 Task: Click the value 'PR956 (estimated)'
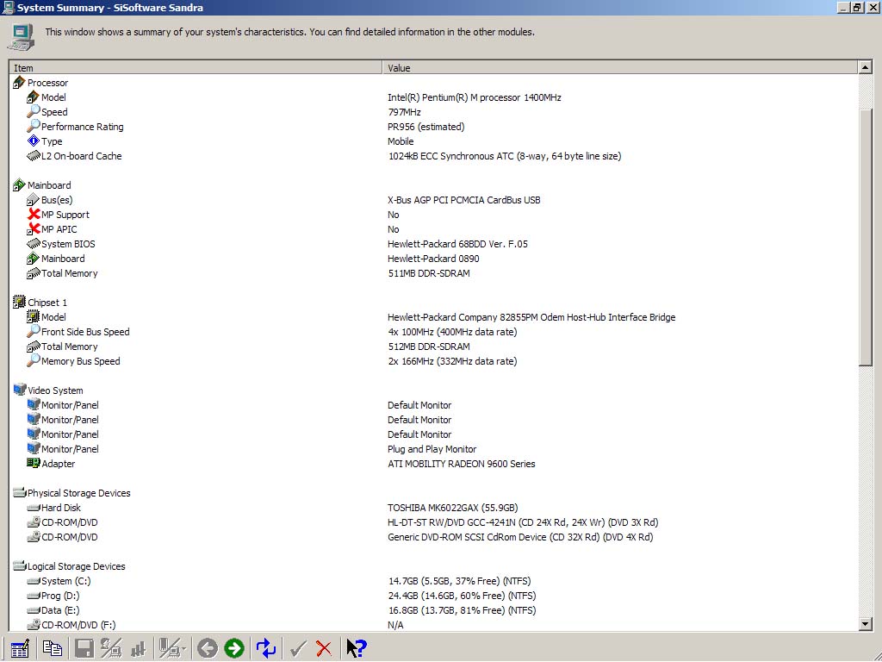tap(425, 127)
